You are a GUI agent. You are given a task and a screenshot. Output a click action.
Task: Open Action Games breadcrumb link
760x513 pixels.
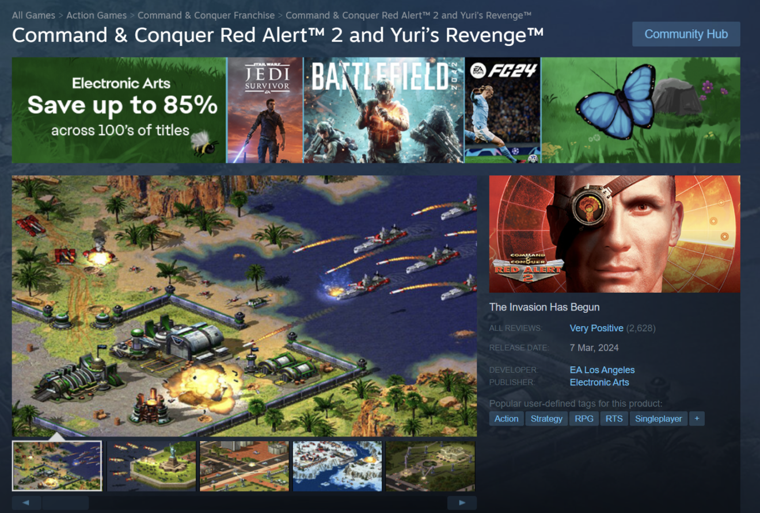[x=96, y=16]
